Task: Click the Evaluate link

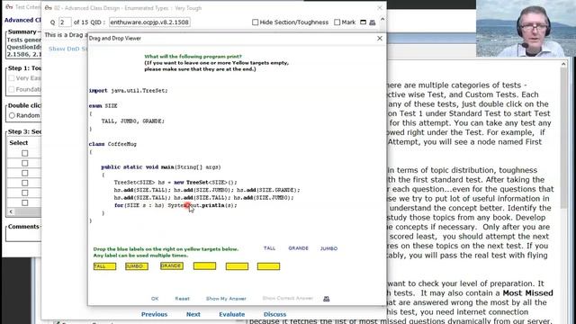Action: 232,314
